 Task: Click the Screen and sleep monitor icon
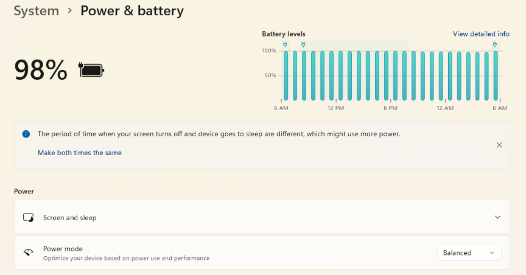click(28, 217)
